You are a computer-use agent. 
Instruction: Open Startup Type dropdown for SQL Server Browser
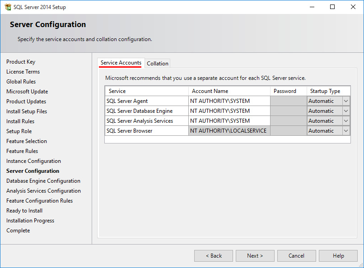(346, 131)
